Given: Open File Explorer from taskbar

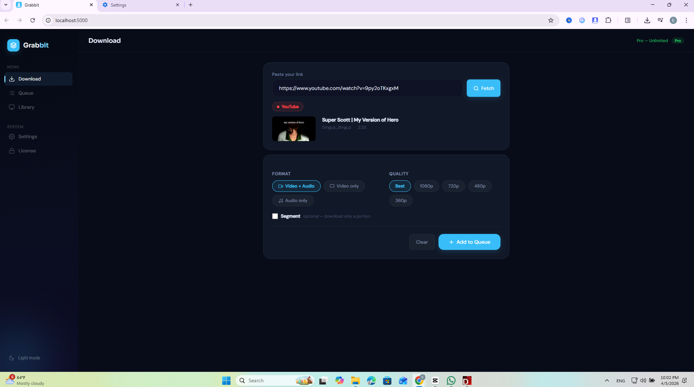Looking at the screenshot, I should [356, 380].
